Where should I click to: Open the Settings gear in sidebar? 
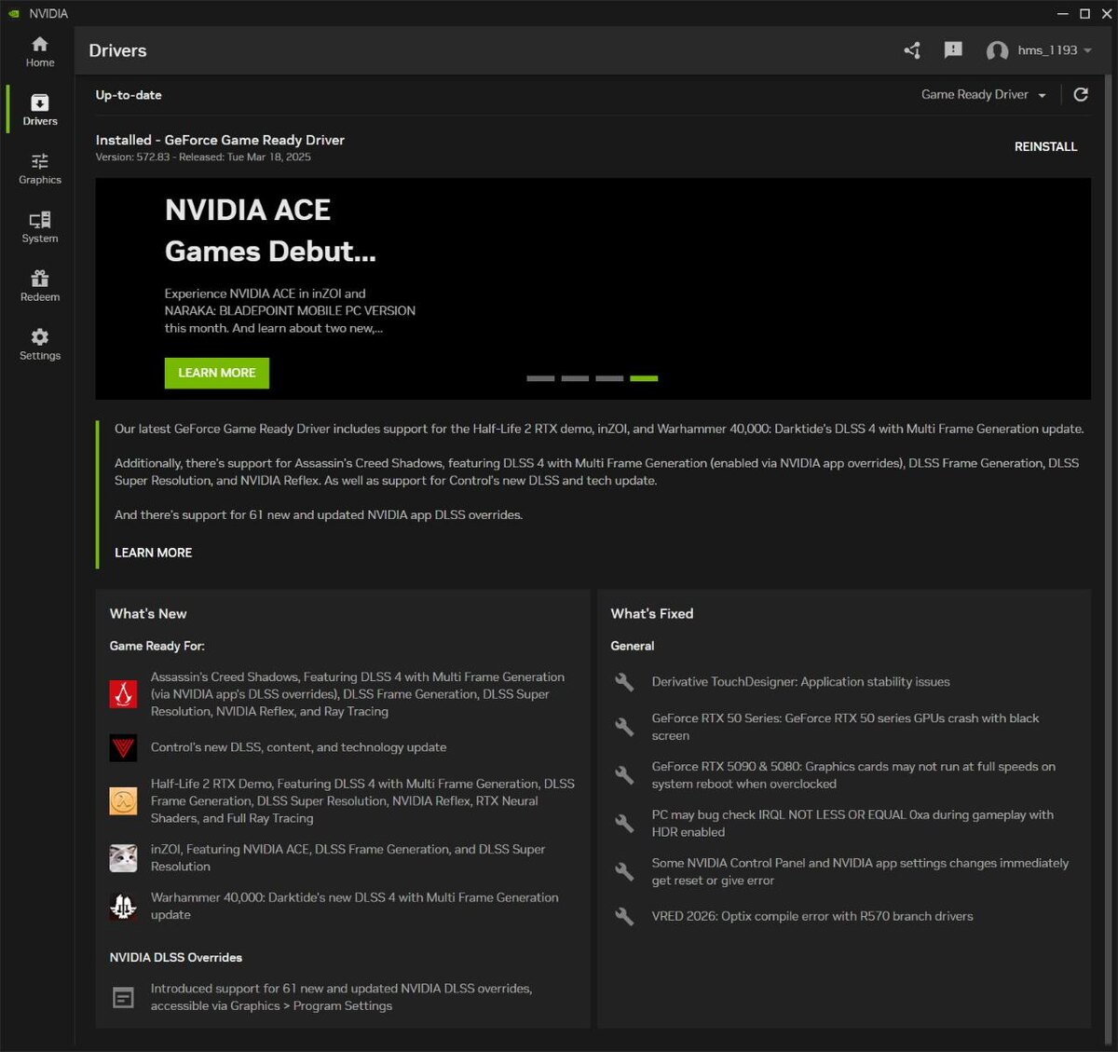click(39, 345)
